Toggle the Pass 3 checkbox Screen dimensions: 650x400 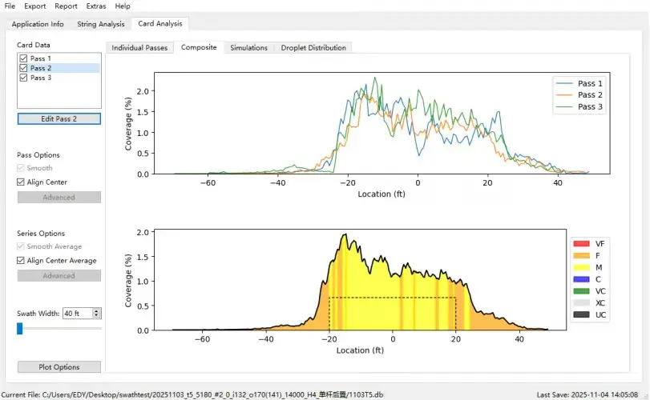point(23,78)
